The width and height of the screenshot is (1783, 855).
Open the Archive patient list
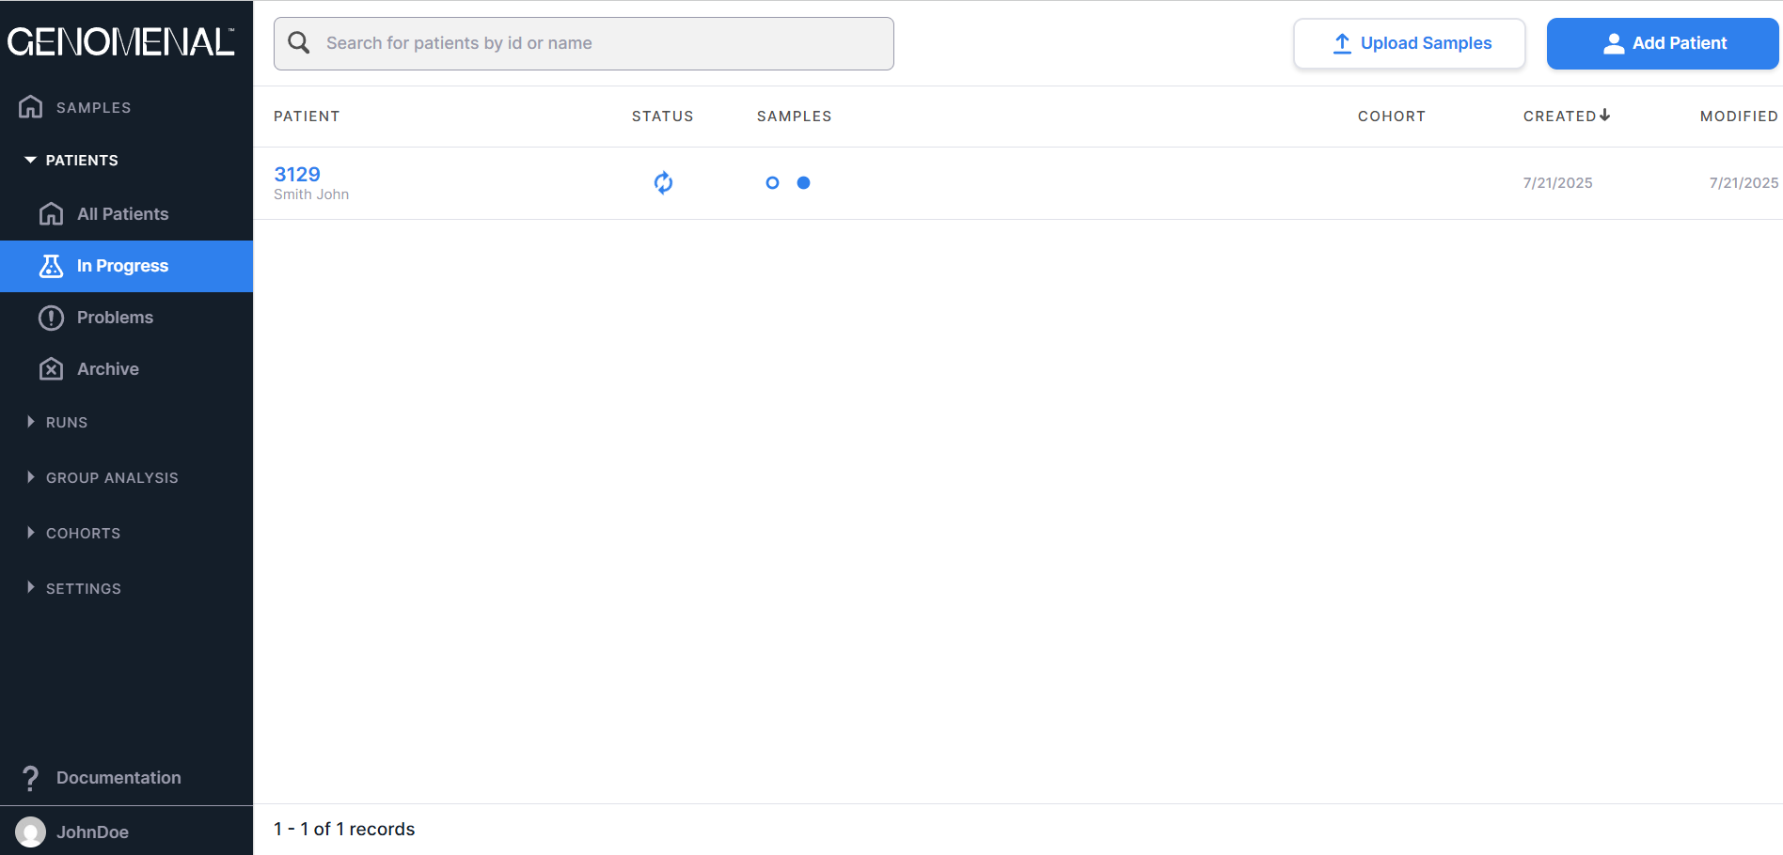coord(107,369)
